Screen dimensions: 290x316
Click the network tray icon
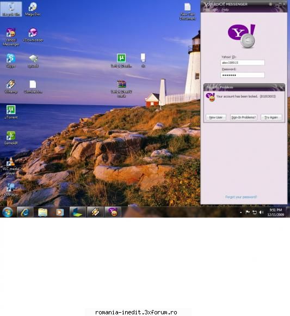[255, 212]
